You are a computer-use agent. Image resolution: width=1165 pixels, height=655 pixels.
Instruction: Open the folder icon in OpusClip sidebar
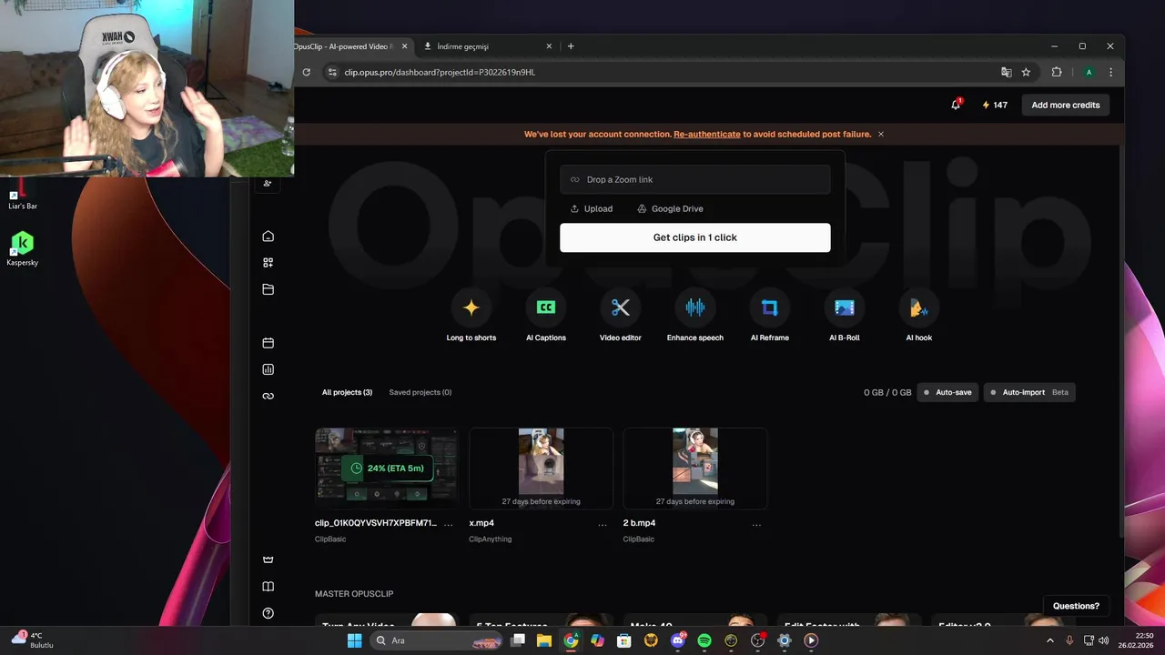tap(268, 289)
